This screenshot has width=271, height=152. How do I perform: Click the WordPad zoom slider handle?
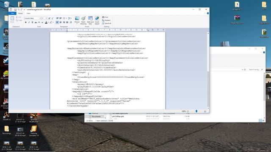tap(196, 111)
